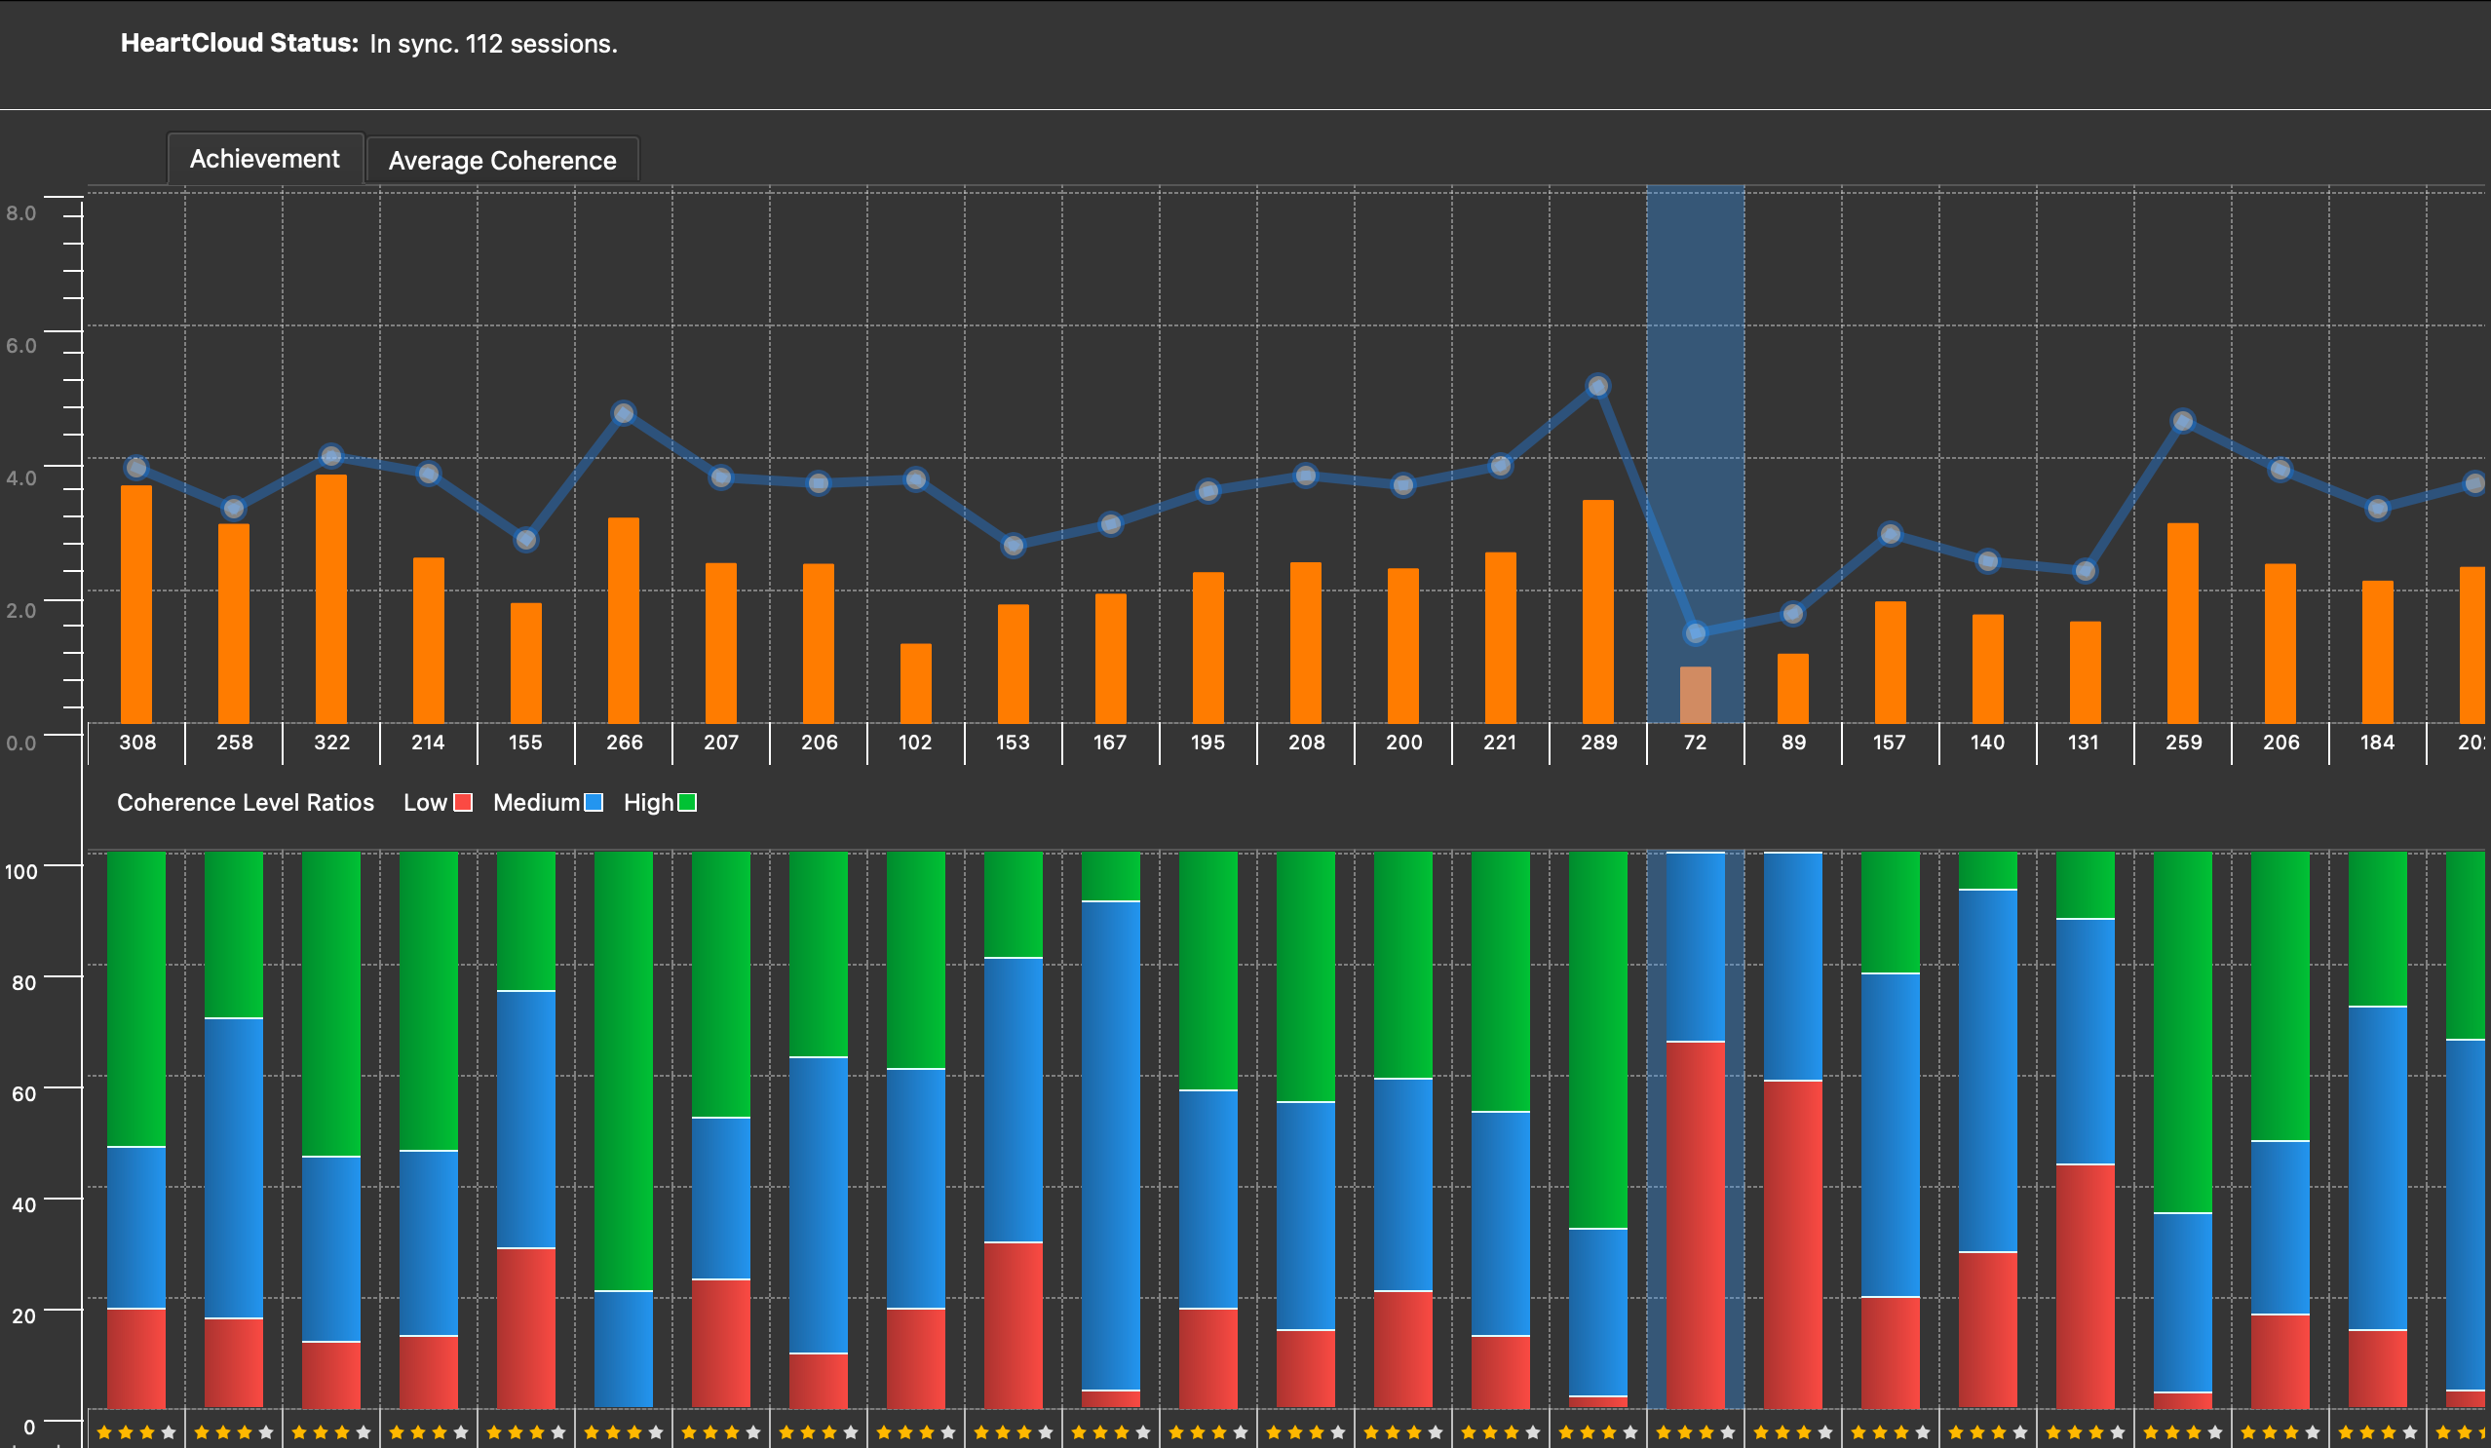This screenshot has width=2491, height=1448.
Task: Click the lowest data point in highlighted session 72
Action: pos(1696,632)
